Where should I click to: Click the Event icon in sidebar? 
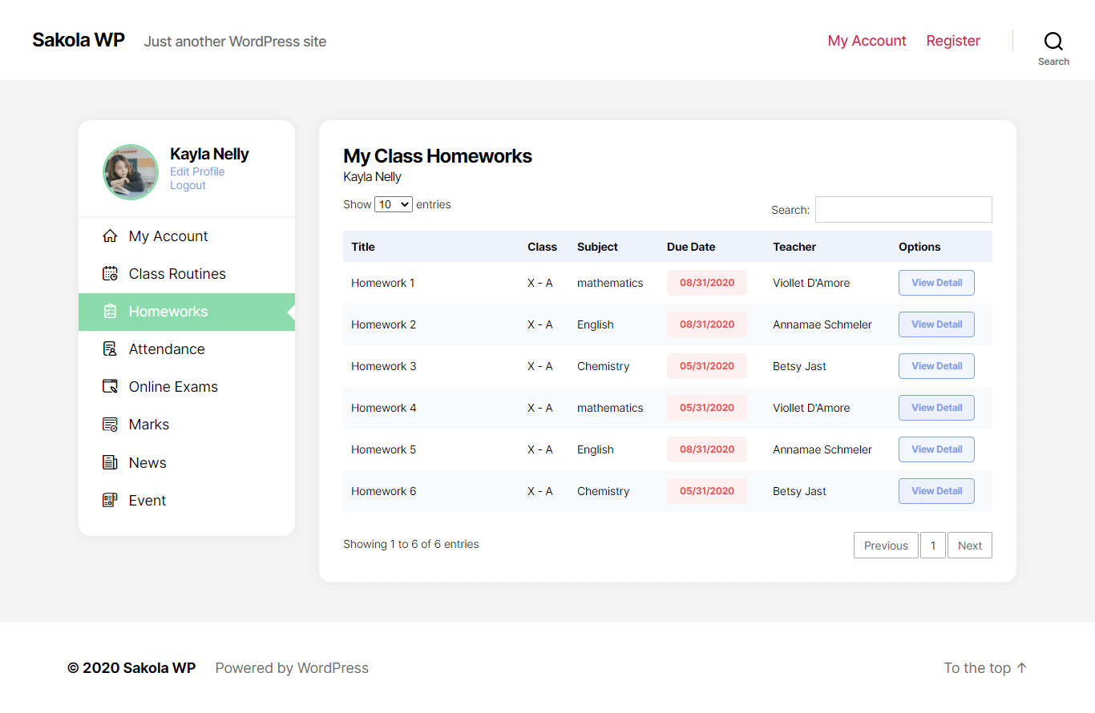[110, 501]
